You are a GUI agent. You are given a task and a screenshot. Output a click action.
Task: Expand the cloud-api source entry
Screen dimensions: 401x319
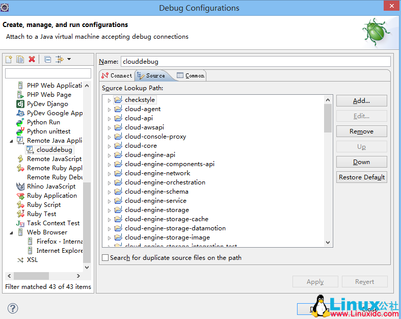(x=109, y=119)
